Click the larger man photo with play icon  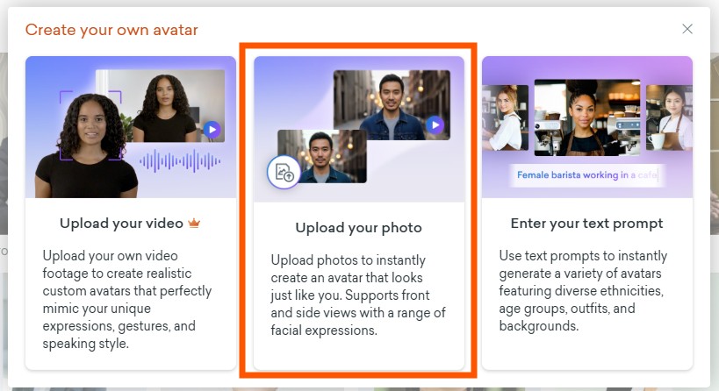[392, 104]
